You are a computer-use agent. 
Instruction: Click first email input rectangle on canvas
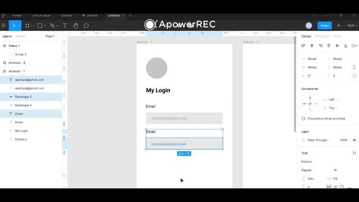coord(185,118)
